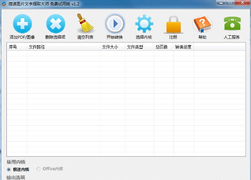Click the Add PDF/Image plus icon
This screenshot has height=180, width=251.
pyautogui.click(x=22, y=24)
